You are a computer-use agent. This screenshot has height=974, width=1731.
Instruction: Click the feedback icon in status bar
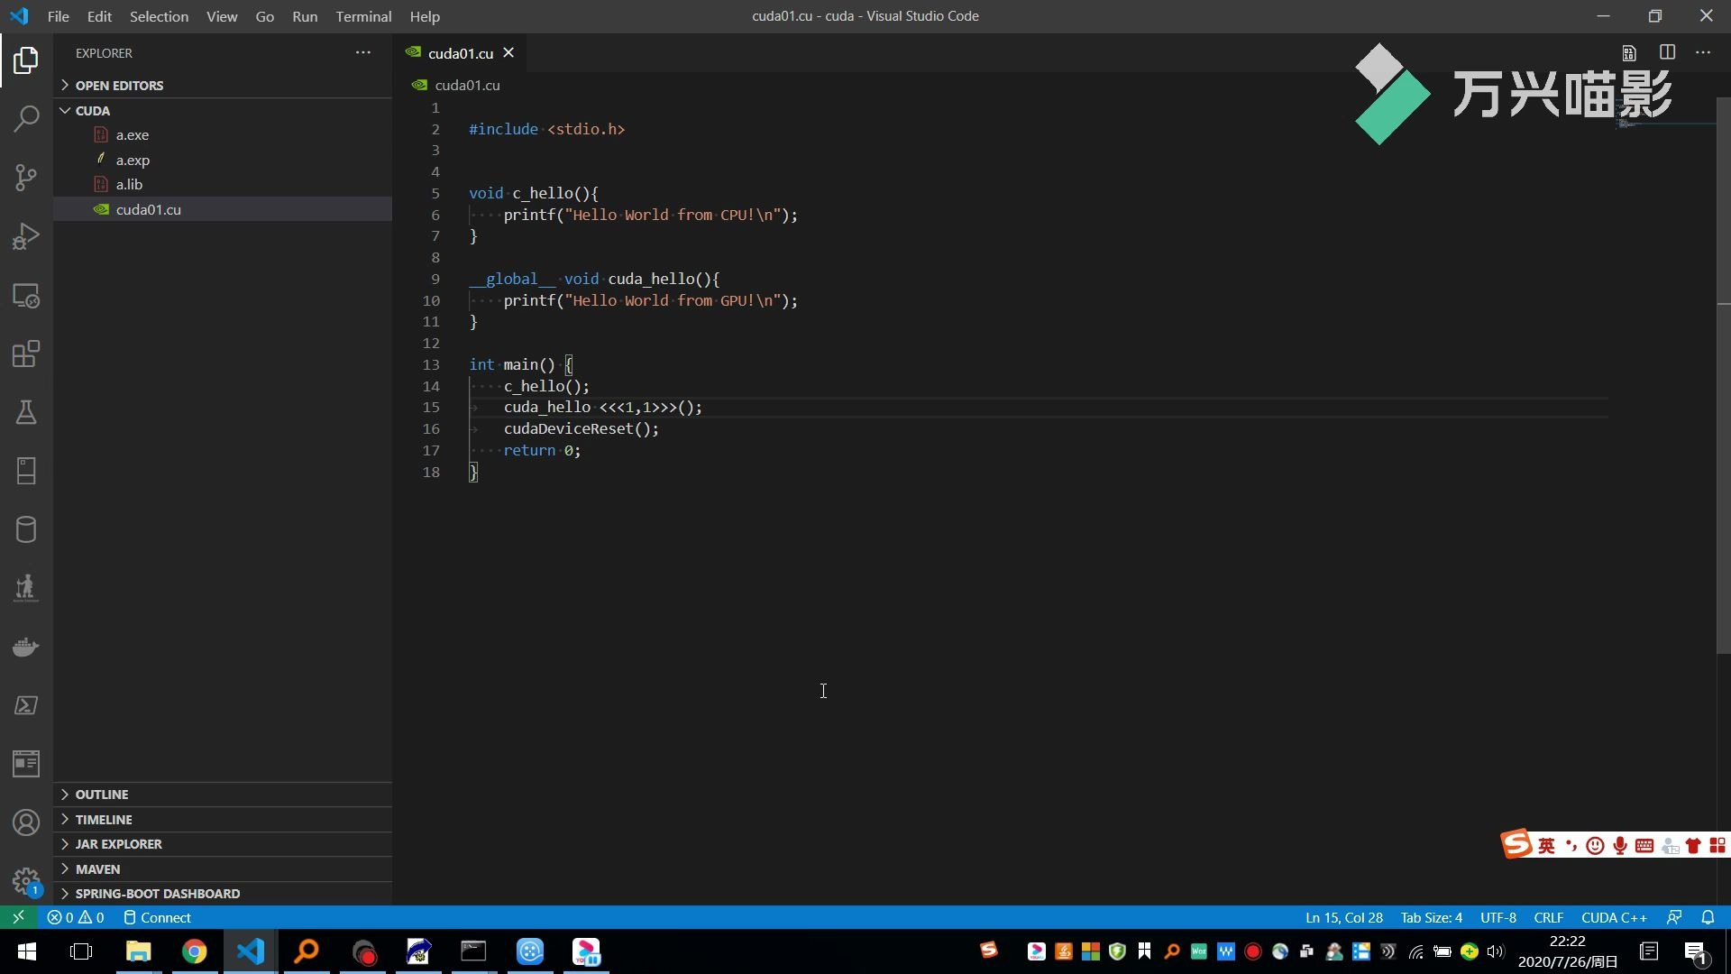coord(1674,917)
